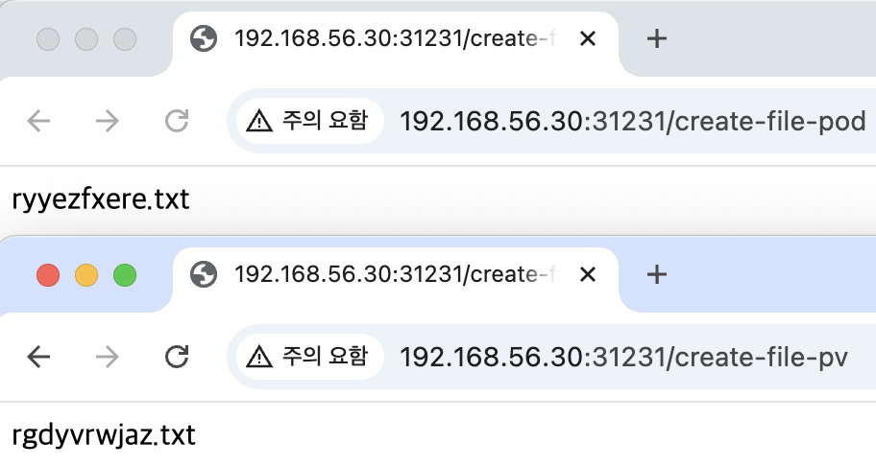Reload the create-file-pv page
The height and width of the screenshot is (466, 876).
pyautogui.click(x=177, y=357)
